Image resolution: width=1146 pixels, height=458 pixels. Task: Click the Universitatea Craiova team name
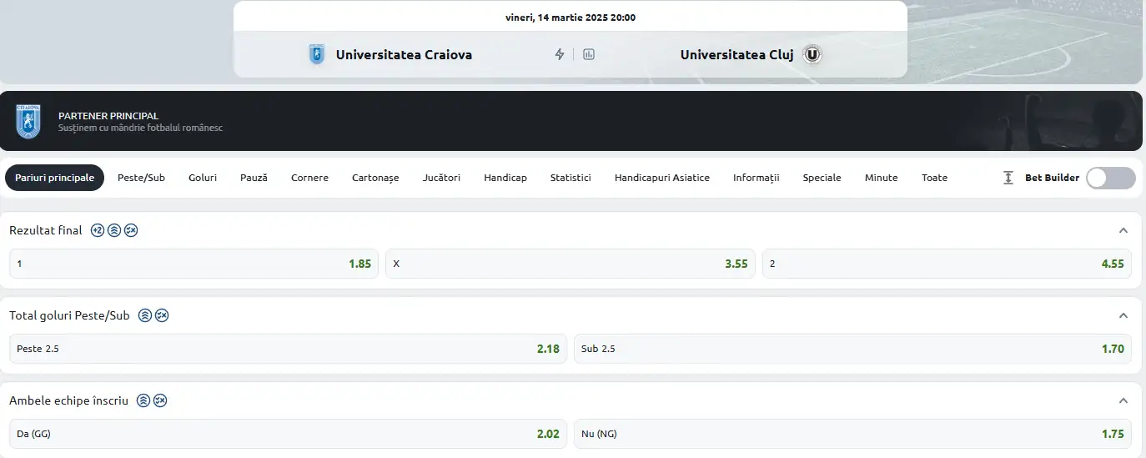coord(404,55)
